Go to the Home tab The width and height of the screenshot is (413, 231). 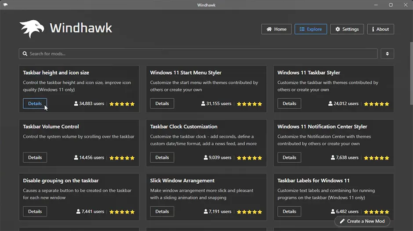pos(276,29)
